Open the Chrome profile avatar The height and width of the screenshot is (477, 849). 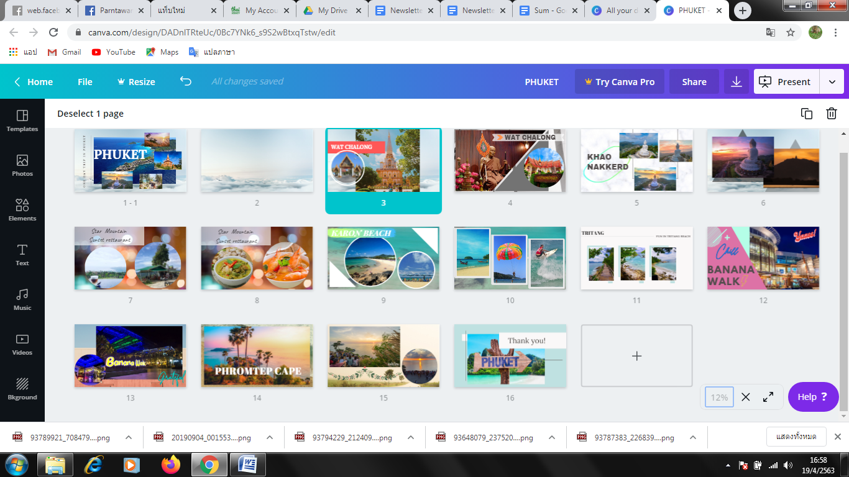pos(815,32)
